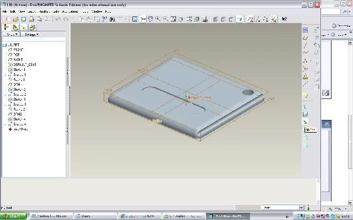Open file using the folder icon
Screen dimensions: 353x220
[15, 19]
